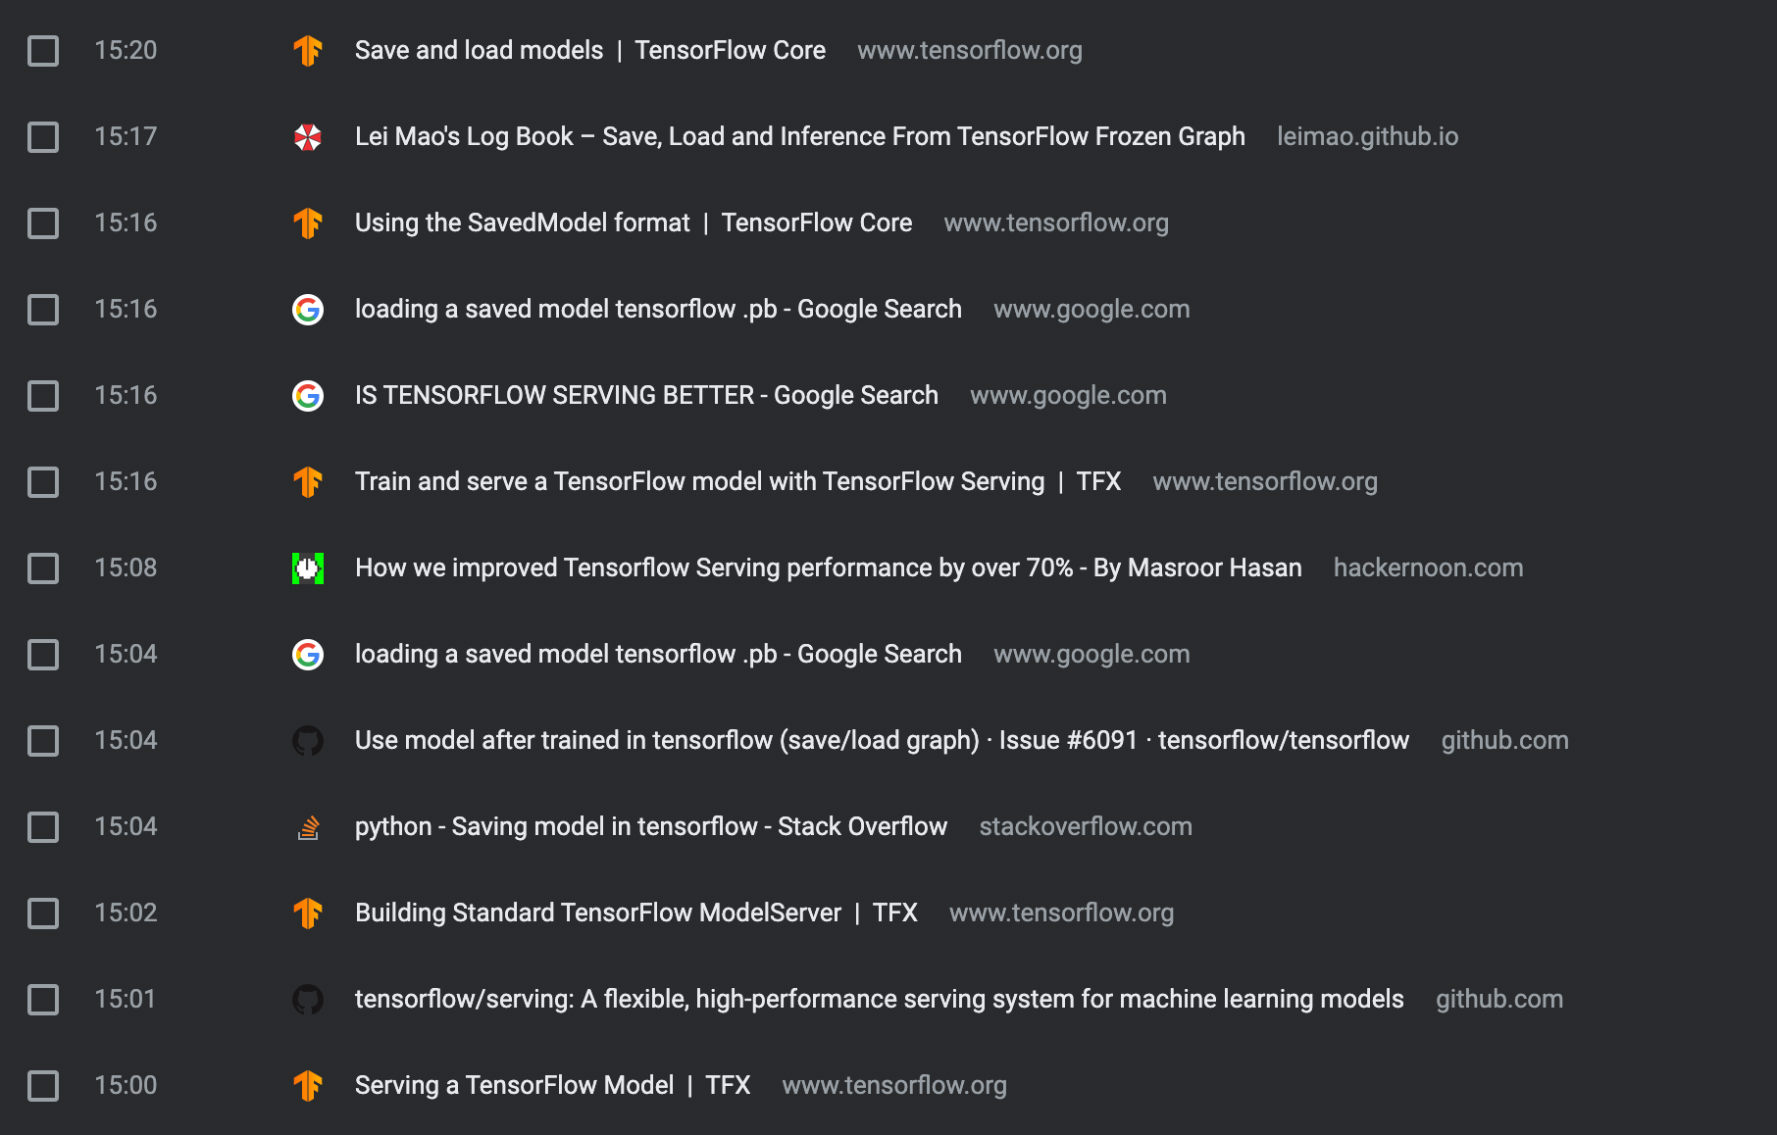Open Using the SavedModel format page

coord(634,222)
